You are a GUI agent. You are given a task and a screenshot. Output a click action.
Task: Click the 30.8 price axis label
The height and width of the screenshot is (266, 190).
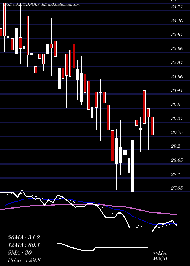pyautogui.click(x=176, y=104)
